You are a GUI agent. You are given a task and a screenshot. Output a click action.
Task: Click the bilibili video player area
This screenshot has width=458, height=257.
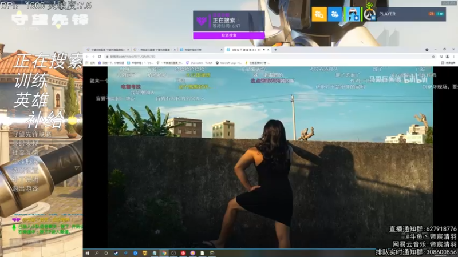[x=270, y=158]
